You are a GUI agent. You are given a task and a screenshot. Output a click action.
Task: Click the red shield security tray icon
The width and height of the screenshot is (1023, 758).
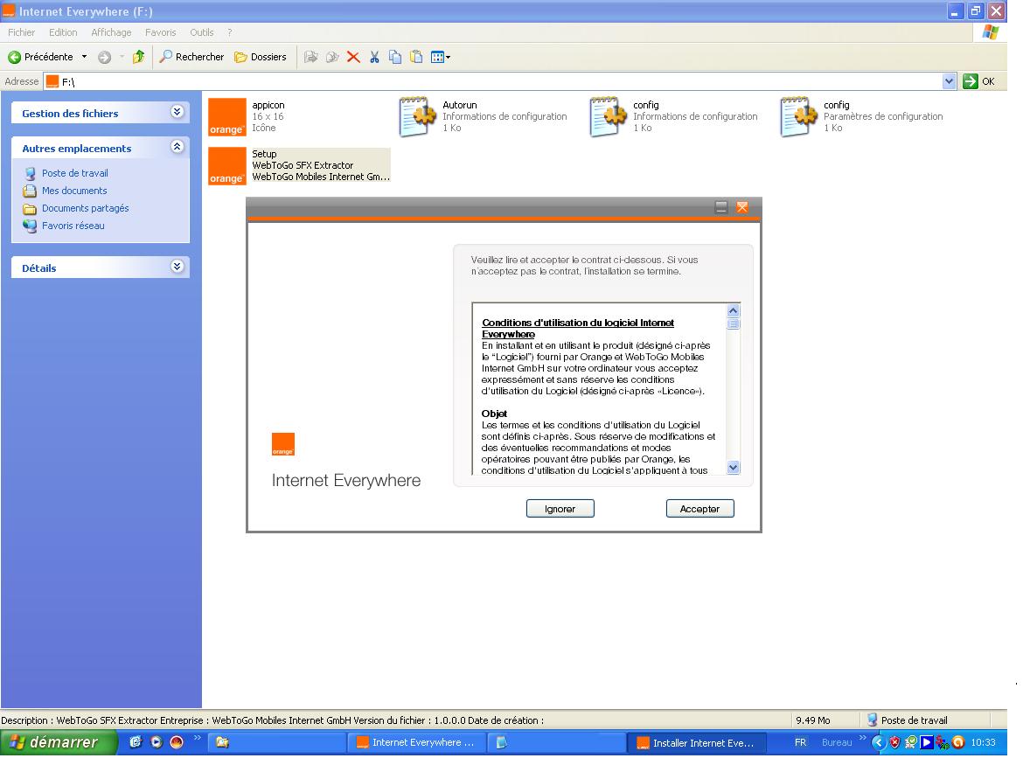click(894, 742)
